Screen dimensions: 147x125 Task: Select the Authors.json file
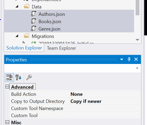52,14
